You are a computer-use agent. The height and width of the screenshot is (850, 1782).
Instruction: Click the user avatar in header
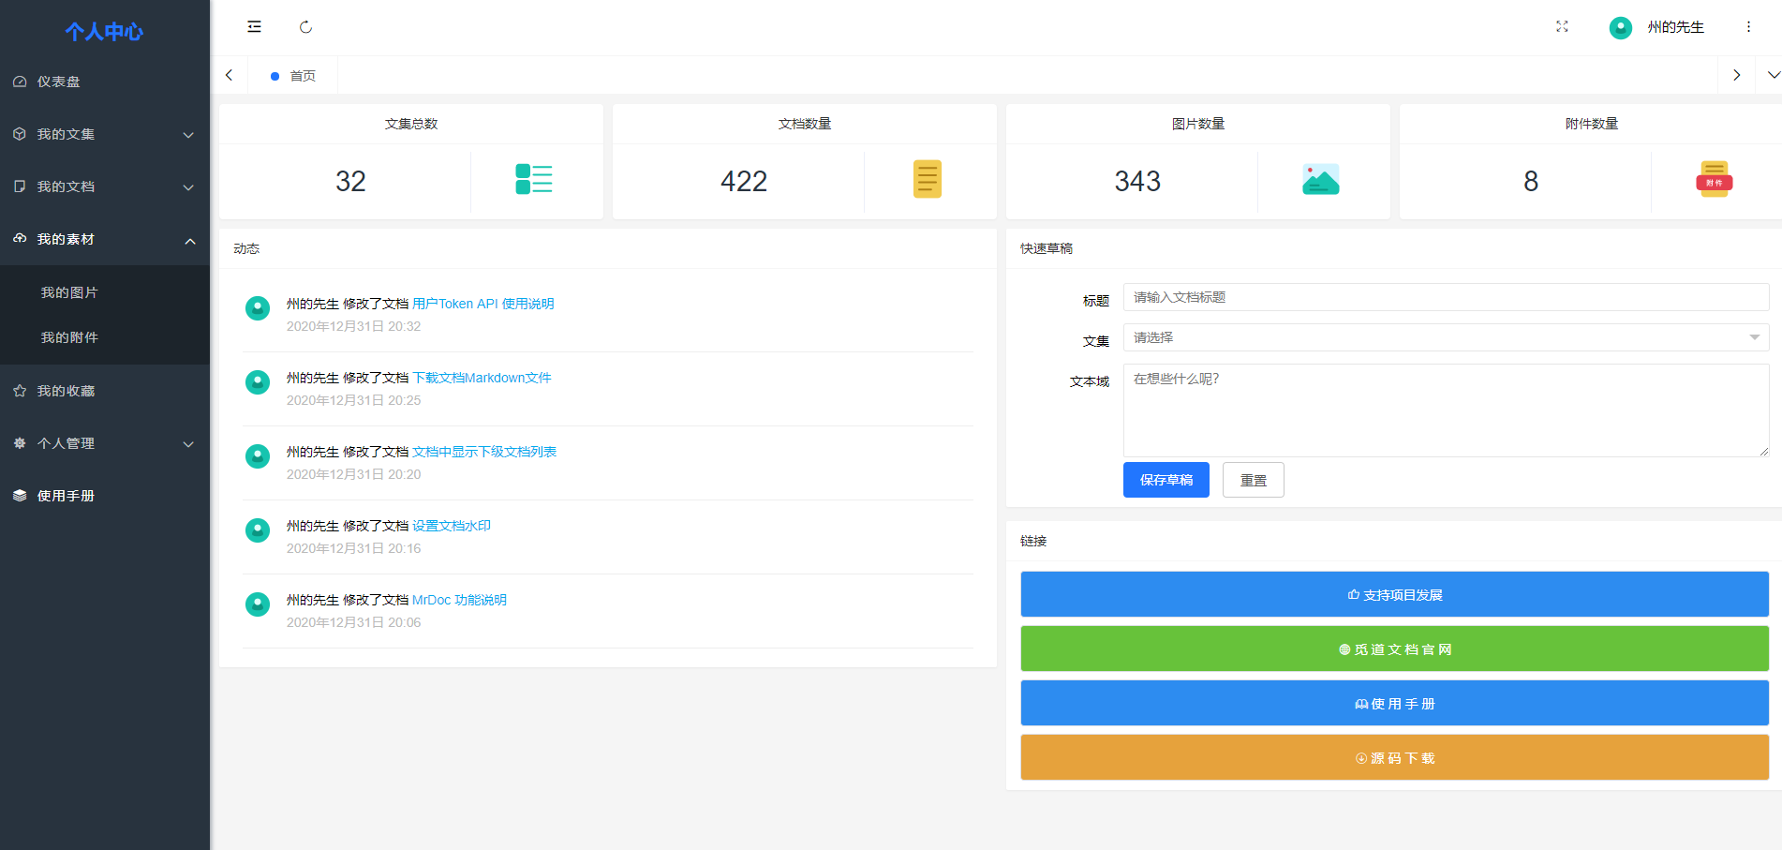[1621, 28]
